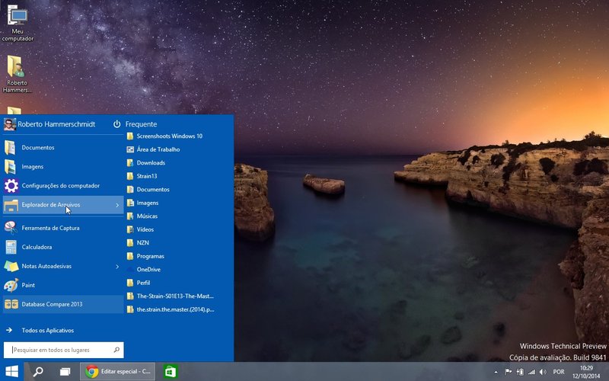The height and width of the screenshot is (381, 609).
Task: Click the Calculadora icon
Action: [11, 247]
